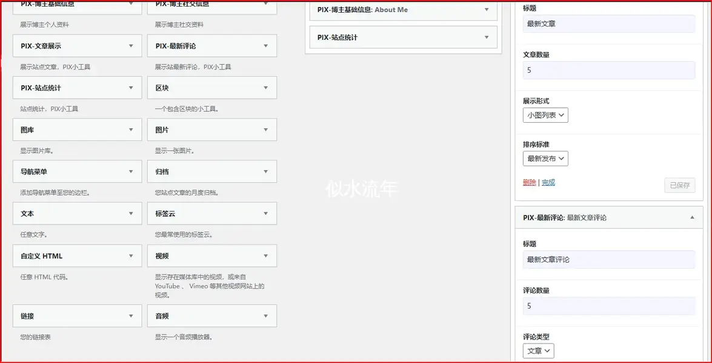Expand the 导航菜单 widget
Viewport: 712px width, 363px height.
(77, 172)
